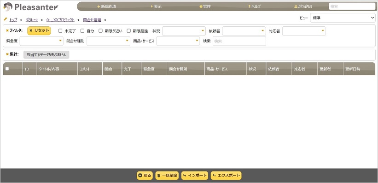Open the 表示 menu

point(156,6)
